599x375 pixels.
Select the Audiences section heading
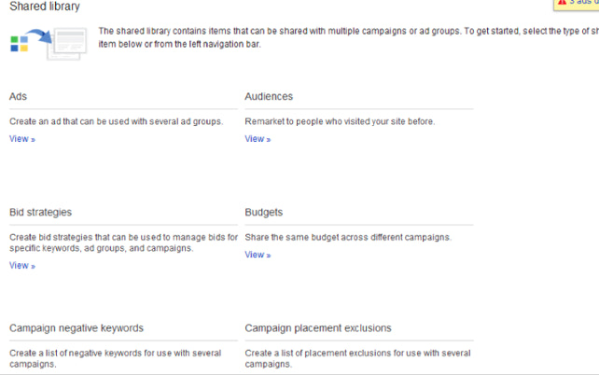(x=269, y=96)
